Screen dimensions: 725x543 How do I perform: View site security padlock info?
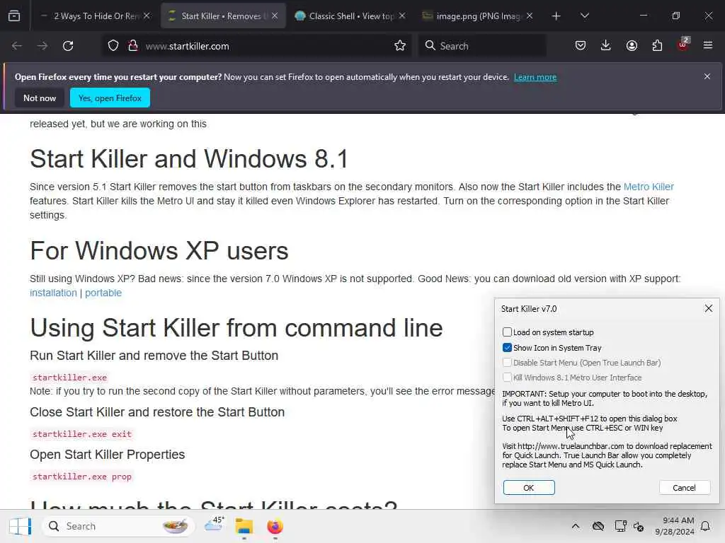133,46
